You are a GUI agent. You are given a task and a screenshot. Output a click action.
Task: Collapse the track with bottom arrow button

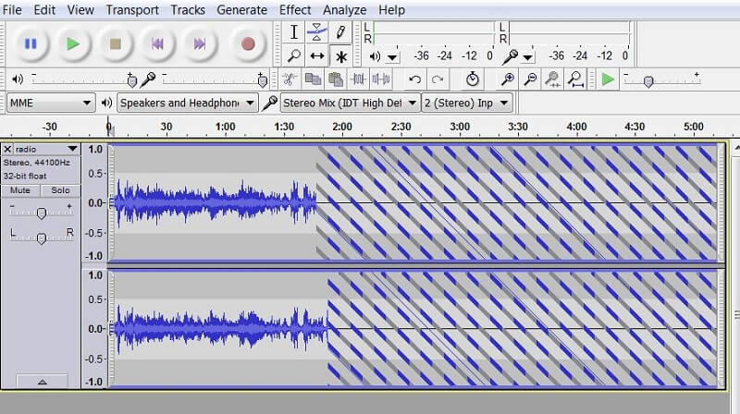[41, 381]
